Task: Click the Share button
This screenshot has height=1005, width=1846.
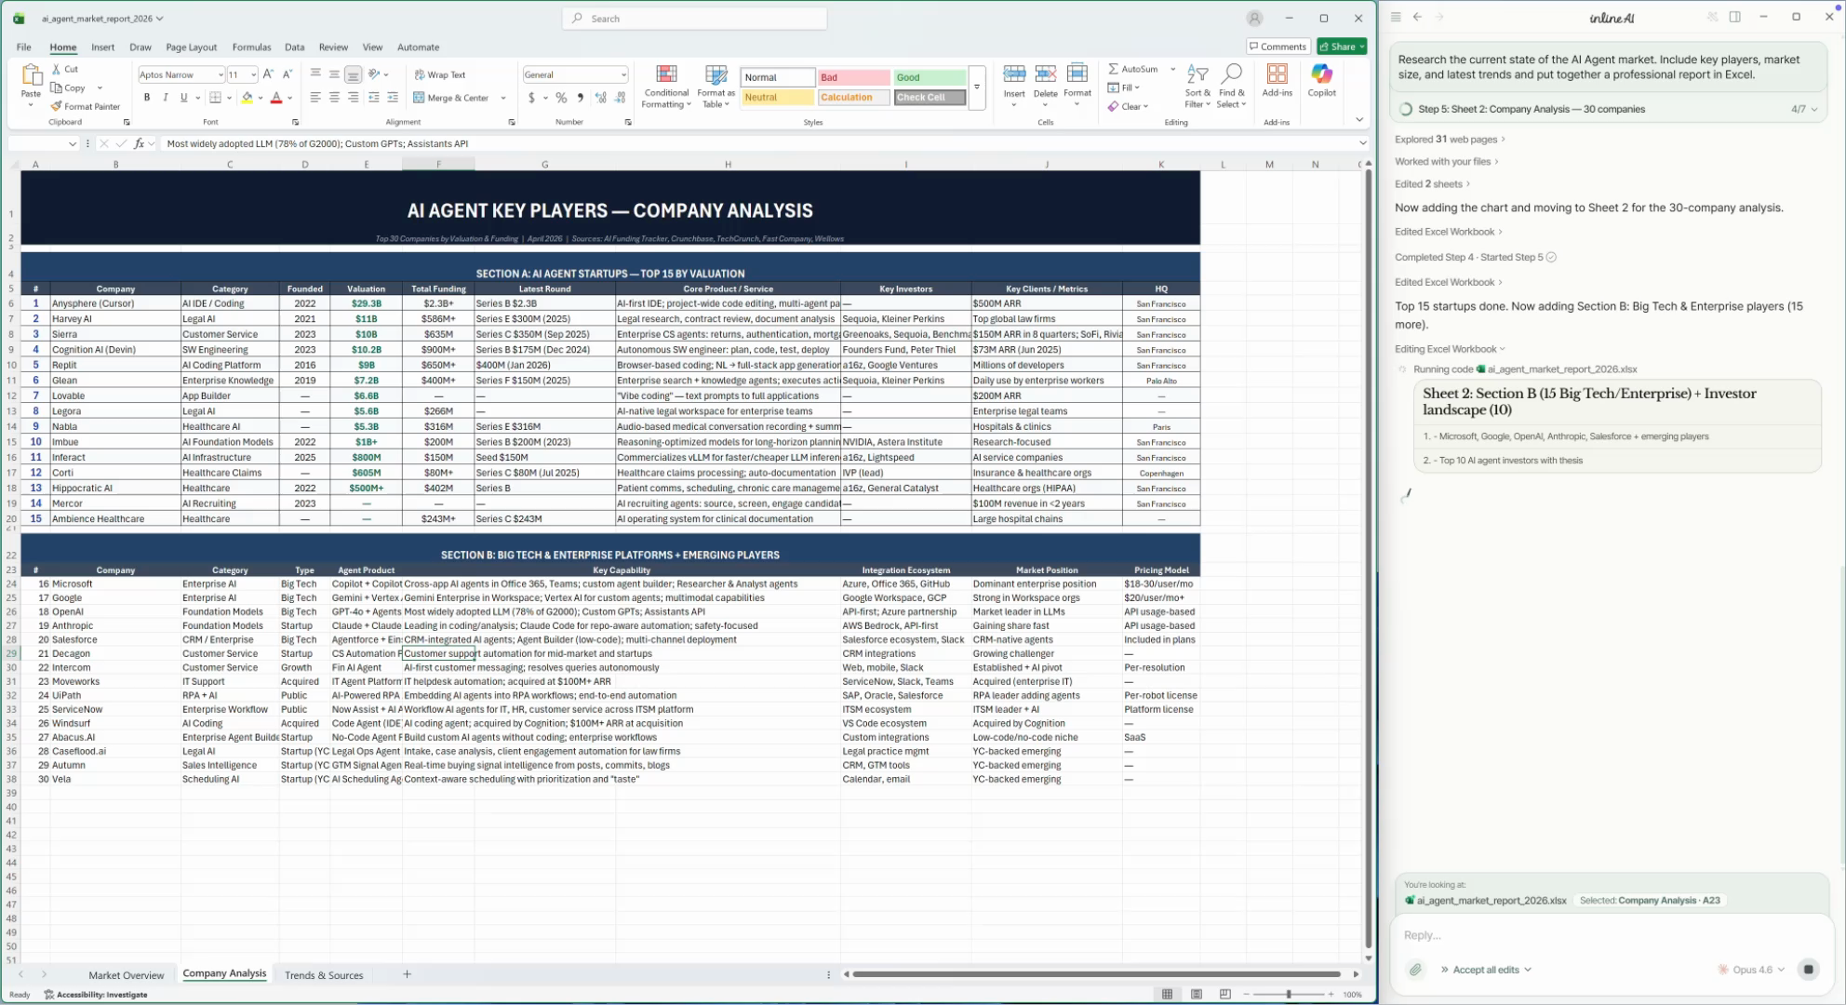Action: [1341, 47]
